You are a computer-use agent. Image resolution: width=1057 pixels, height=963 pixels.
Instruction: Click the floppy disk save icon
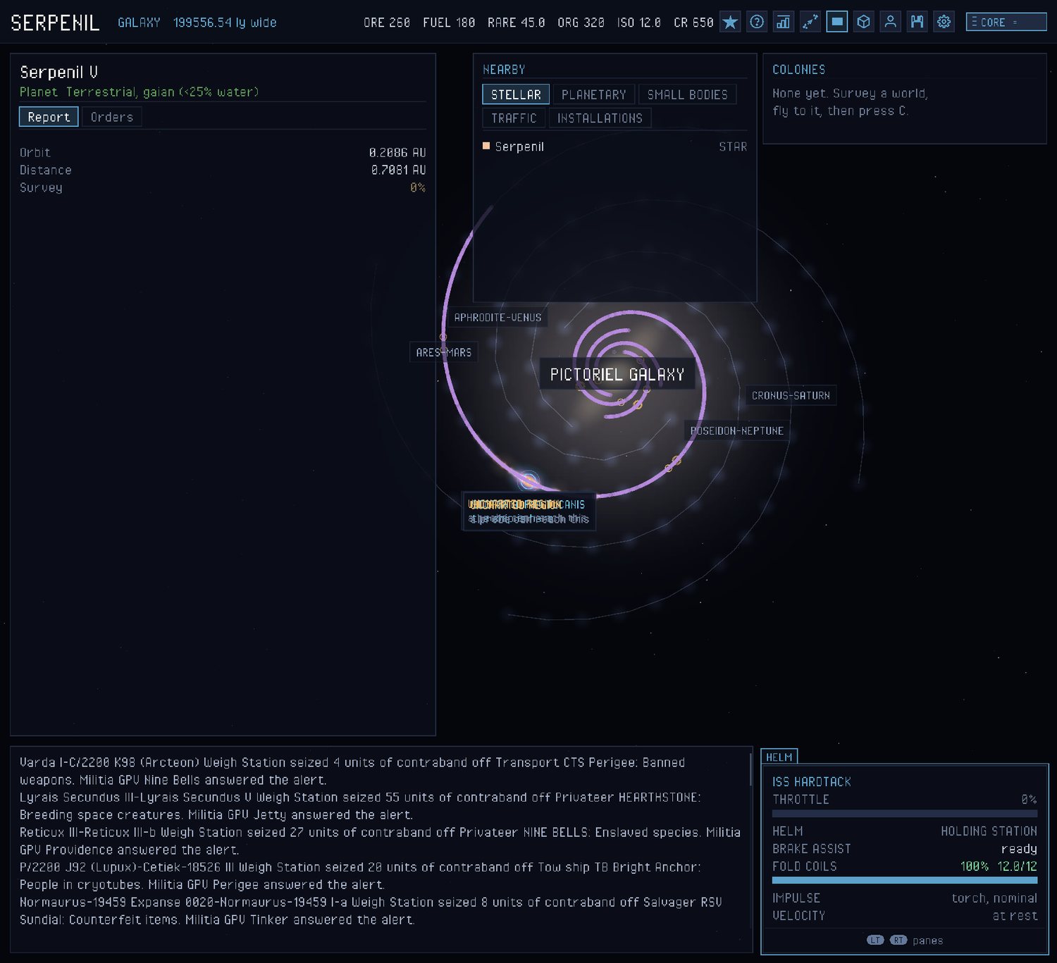tap(917, 22)
